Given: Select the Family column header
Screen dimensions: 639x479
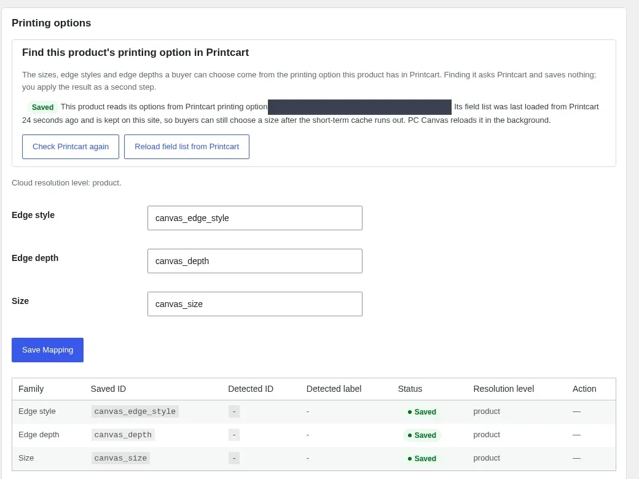Looking at the screenshot, I should point(31,389).
